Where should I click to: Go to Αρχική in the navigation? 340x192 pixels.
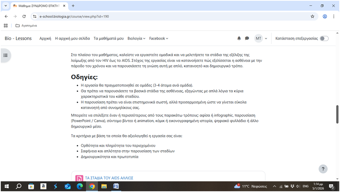45,38
